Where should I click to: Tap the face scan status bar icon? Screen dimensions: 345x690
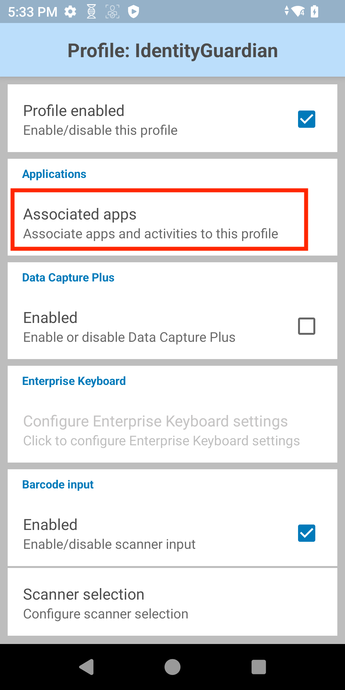[112, 12]
